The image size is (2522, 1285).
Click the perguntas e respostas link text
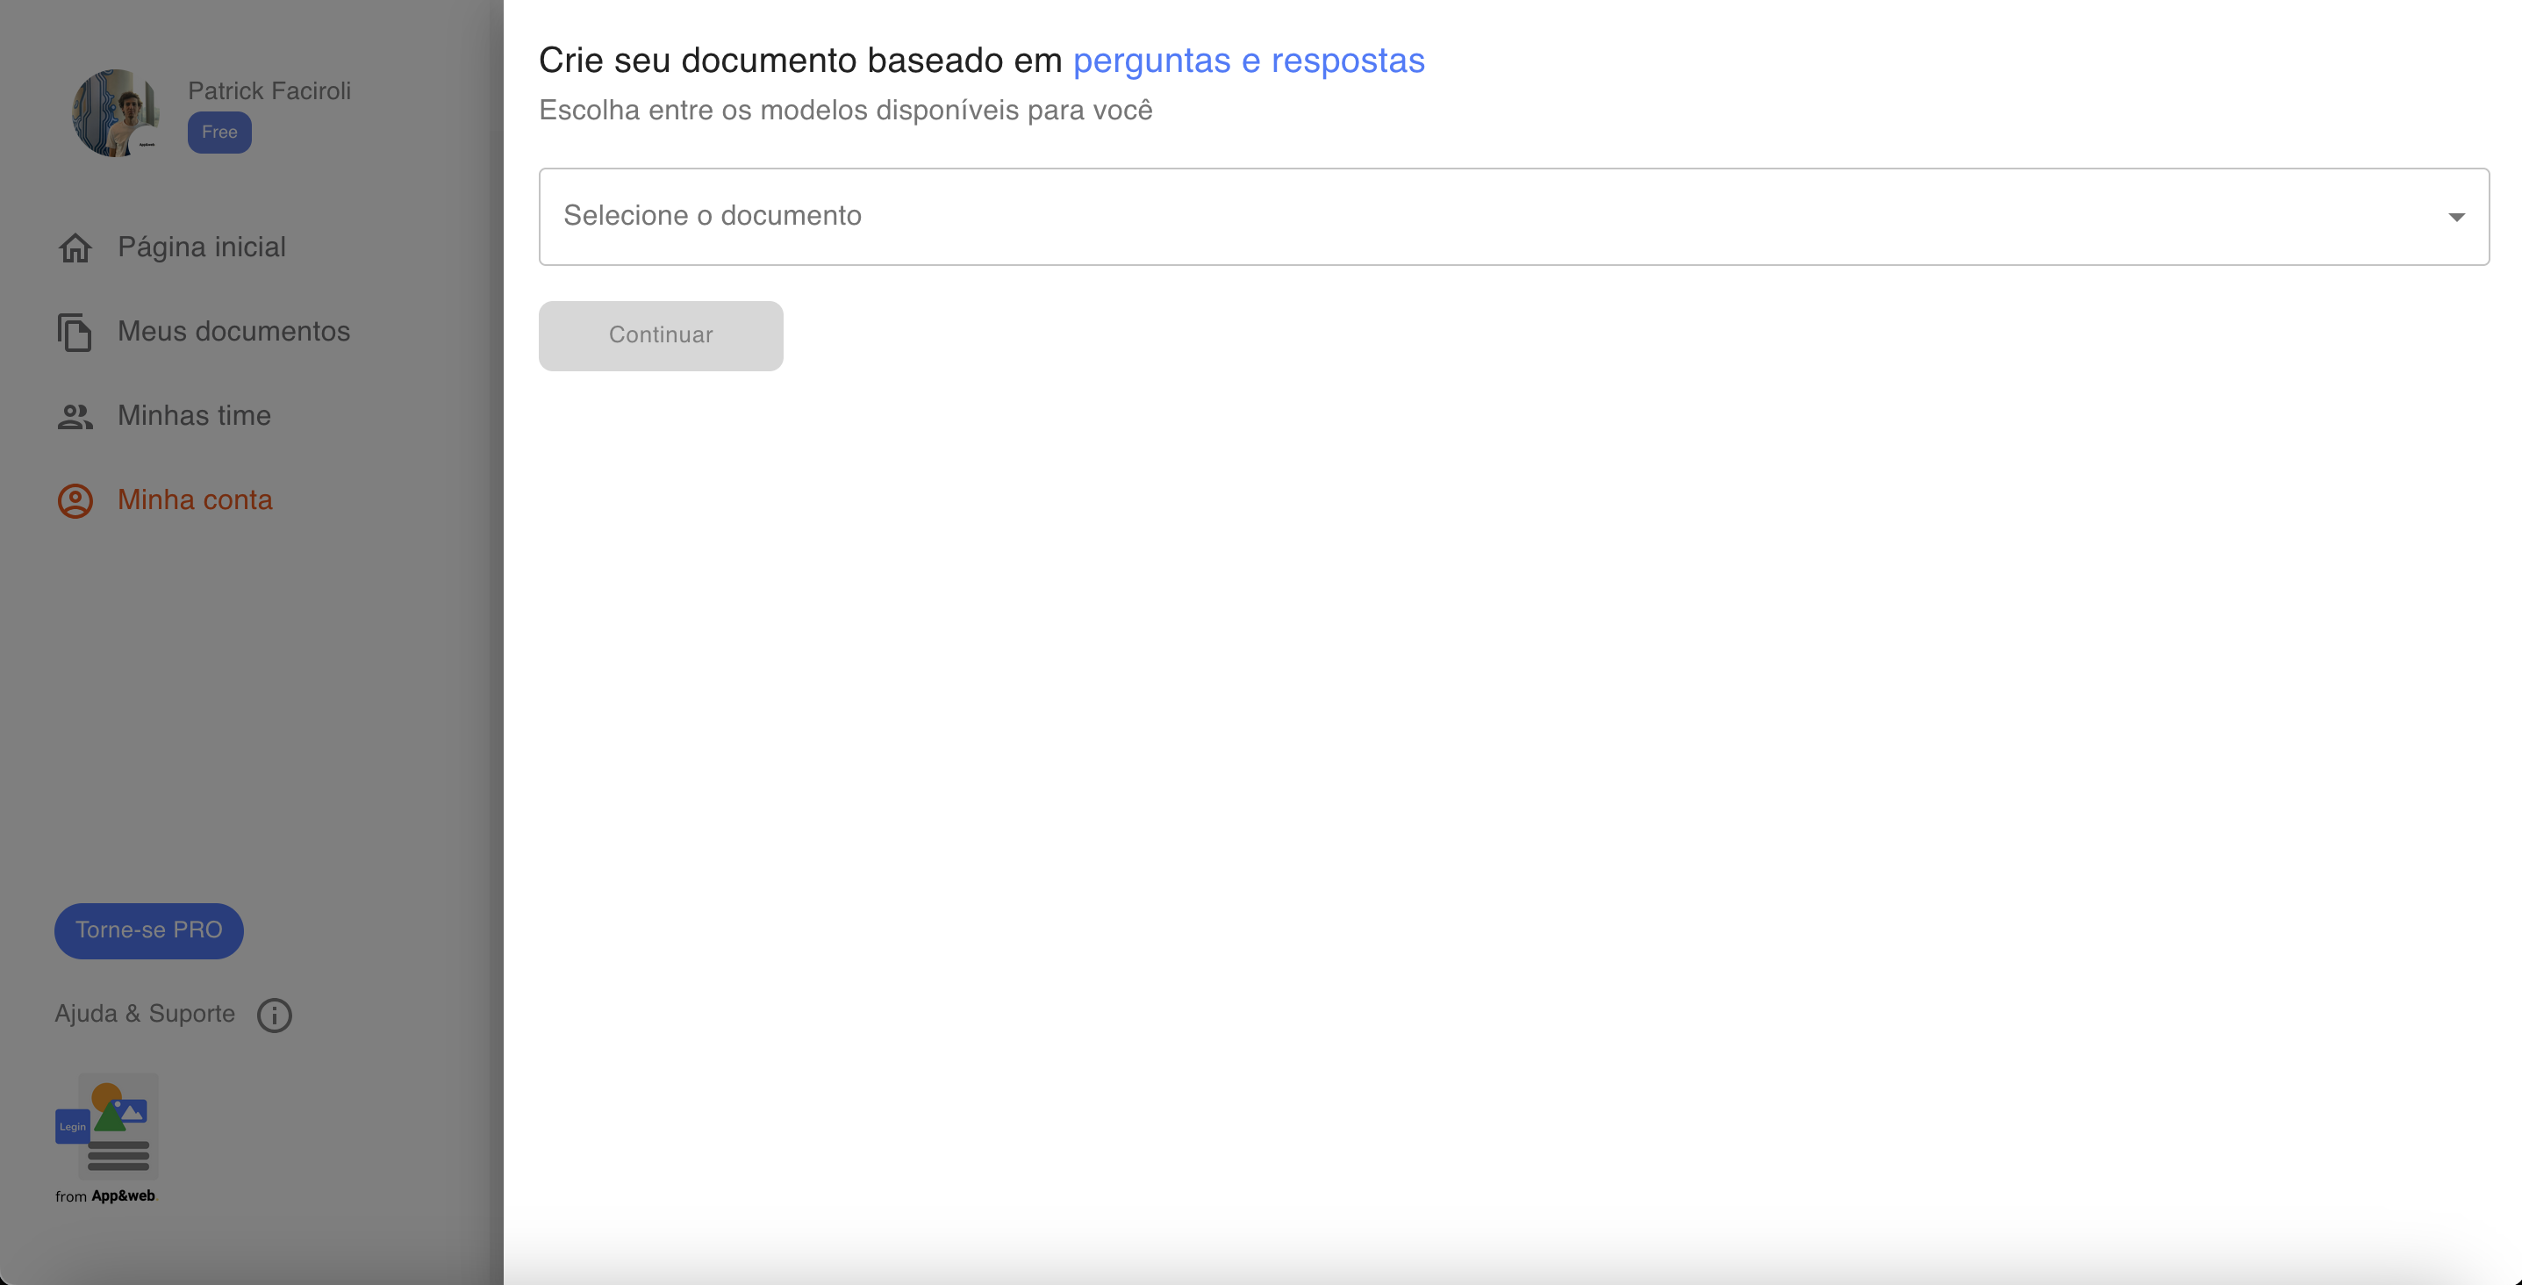[x=1248, y=61]
